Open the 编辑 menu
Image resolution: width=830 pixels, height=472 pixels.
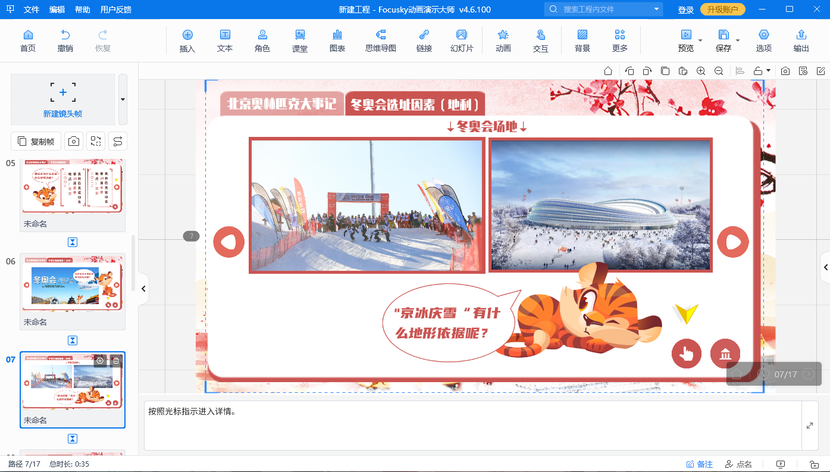pyautogui.click(x=57, y=10)
